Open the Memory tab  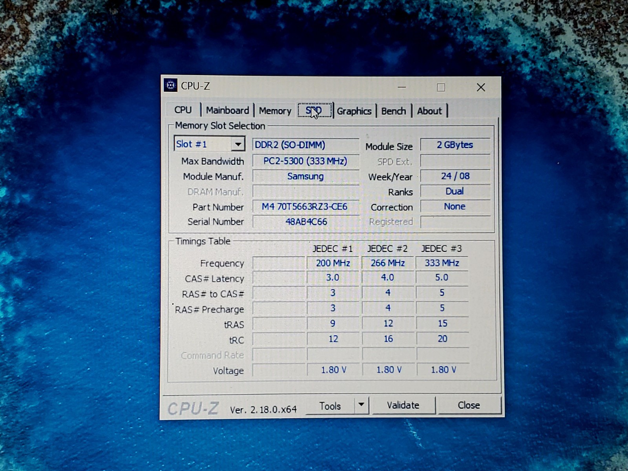[275, 111]
